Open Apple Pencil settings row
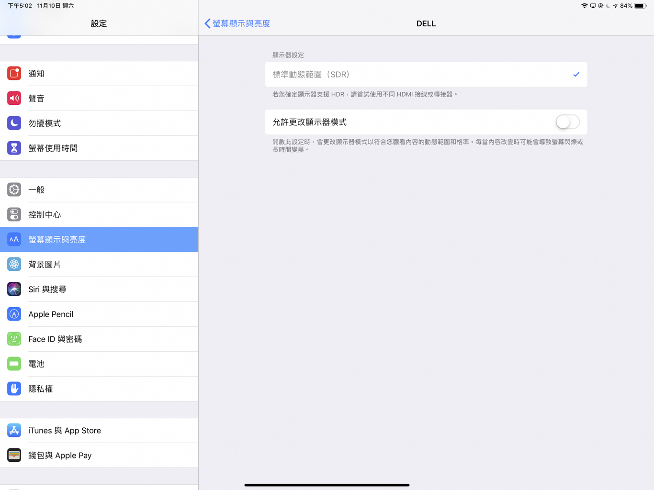Screen dimensions: 654x490 [x=99, y=314]
